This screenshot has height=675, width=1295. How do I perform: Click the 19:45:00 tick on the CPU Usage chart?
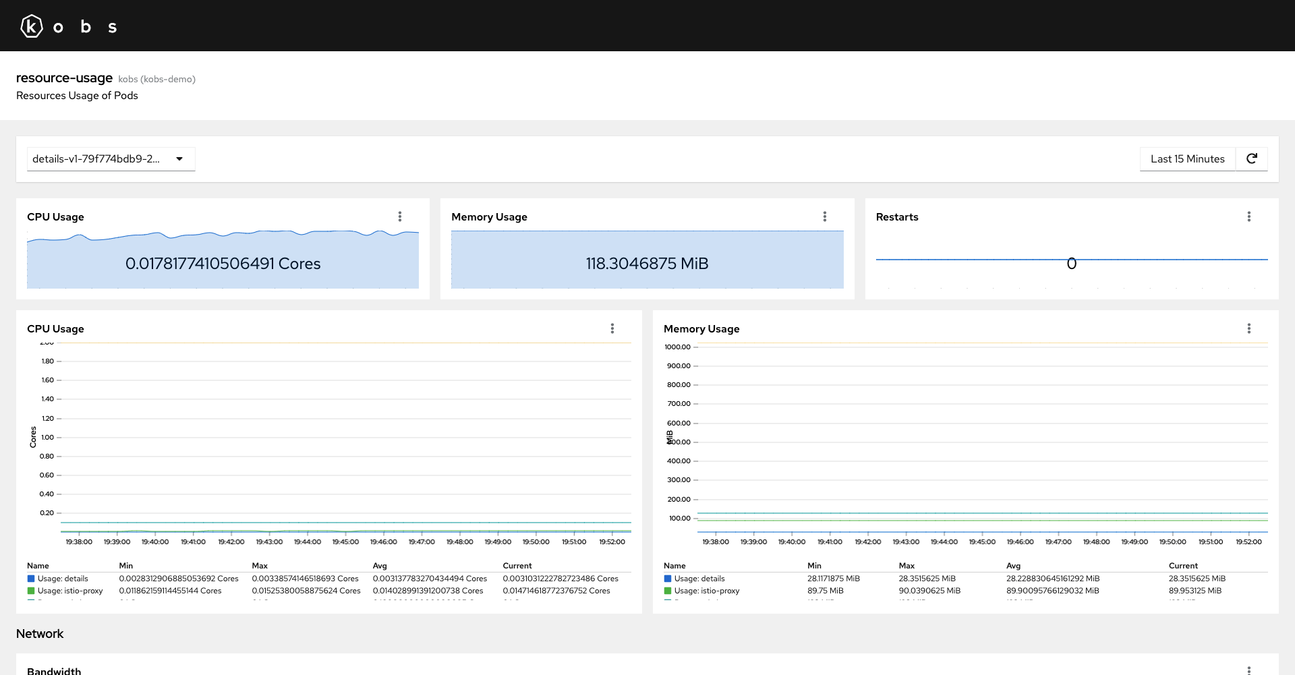345,542
